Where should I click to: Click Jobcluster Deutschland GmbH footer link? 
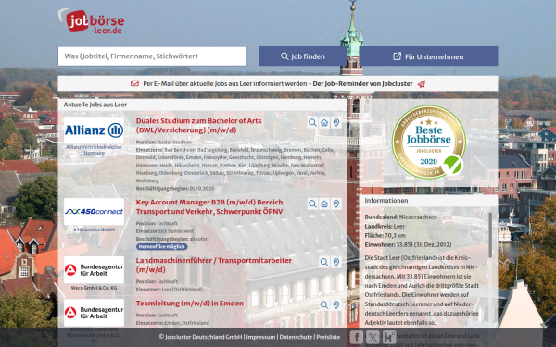201,337
